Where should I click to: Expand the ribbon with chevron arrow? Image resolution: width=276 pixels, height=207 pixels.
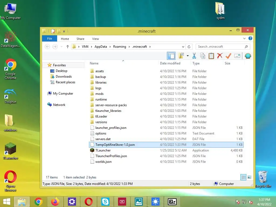coord(244,38)
